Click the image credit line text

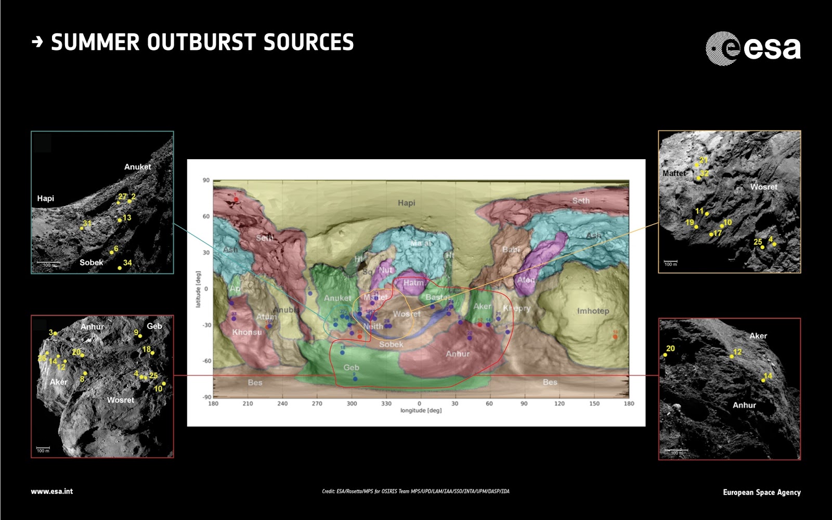415,491
